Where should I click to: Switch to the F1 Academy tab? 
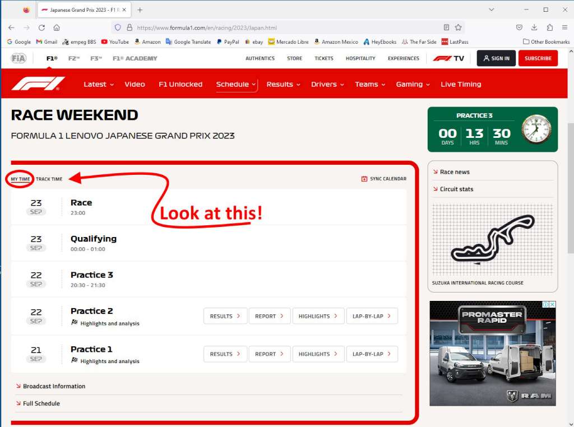135,58
